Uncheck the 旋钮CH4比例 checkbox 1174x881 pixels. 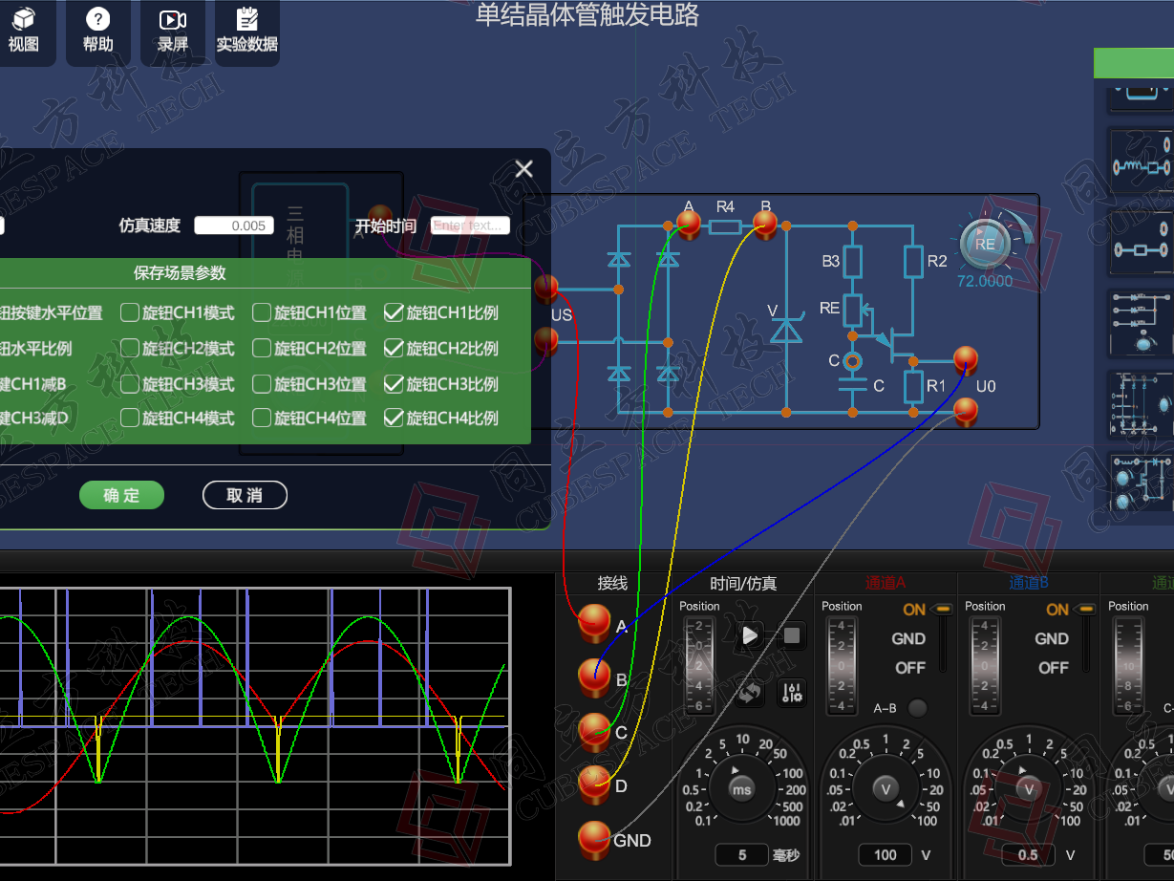pos(394,418)
